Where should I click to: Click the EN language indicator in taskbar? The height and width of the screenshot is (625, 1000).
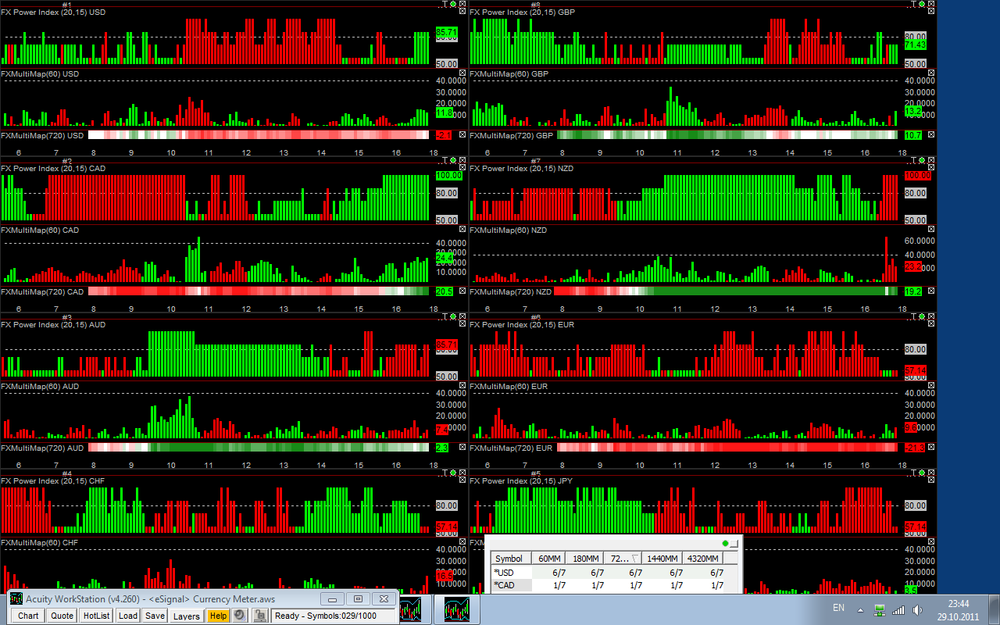click(x=838, y=608)
